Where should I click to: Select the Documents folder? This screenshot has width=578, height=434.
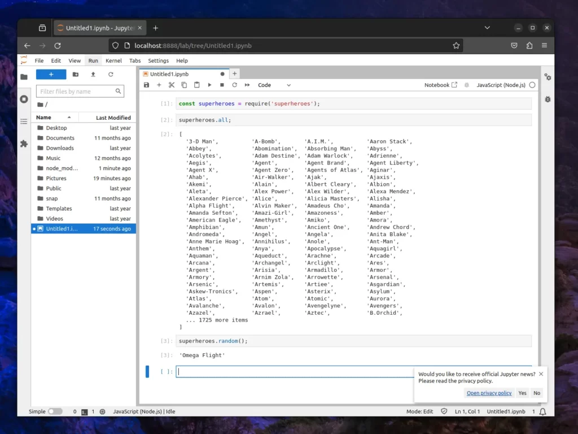pos(84,138)
